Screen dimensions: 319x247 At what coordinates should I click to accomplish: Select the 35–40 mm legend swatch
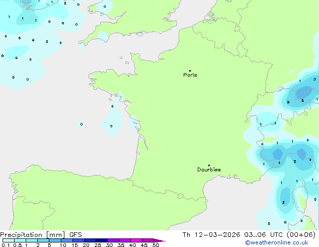pyautogui.click(x=124, y=240)
